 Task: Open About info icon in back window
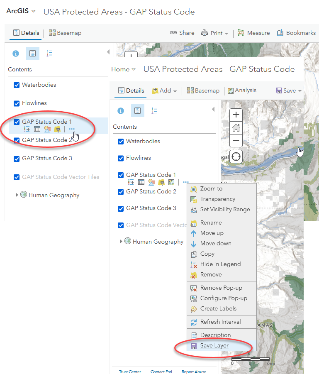(x=16, y=54)
